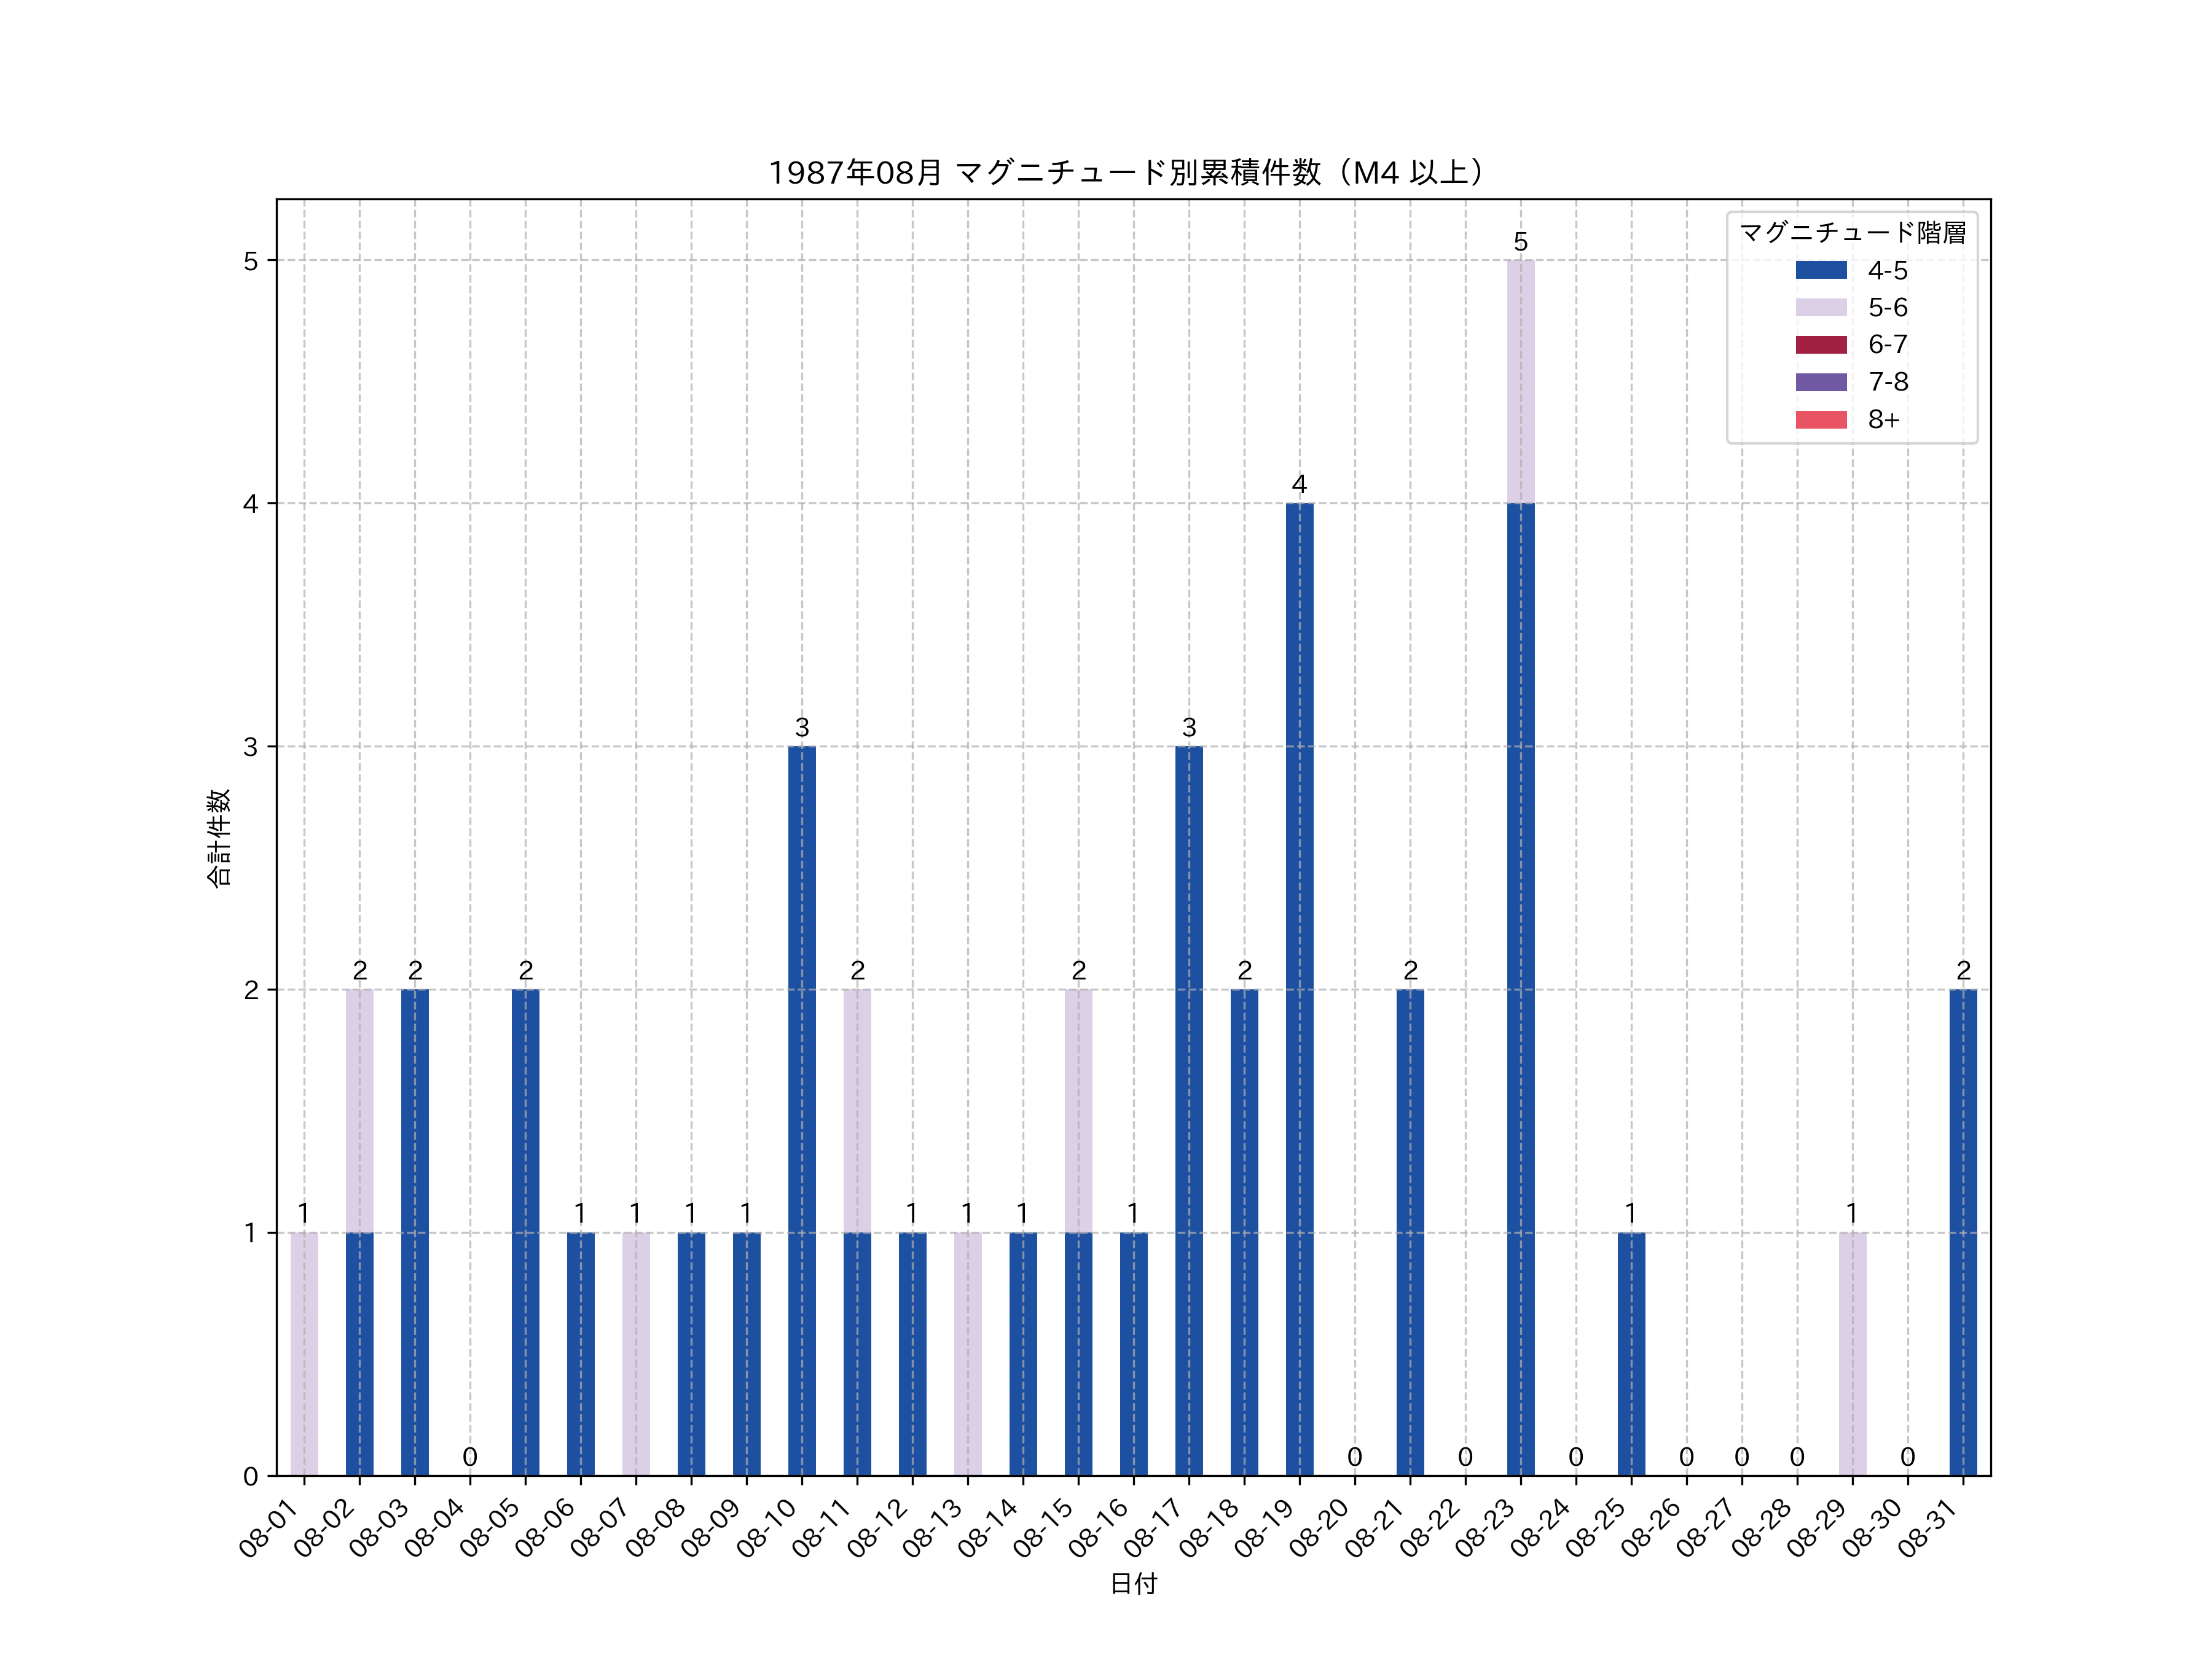The height and width of the screenshot is (1658, 2212).
Task: Click the 08-15 date tick label
Action: (x=1044, y=1528)
